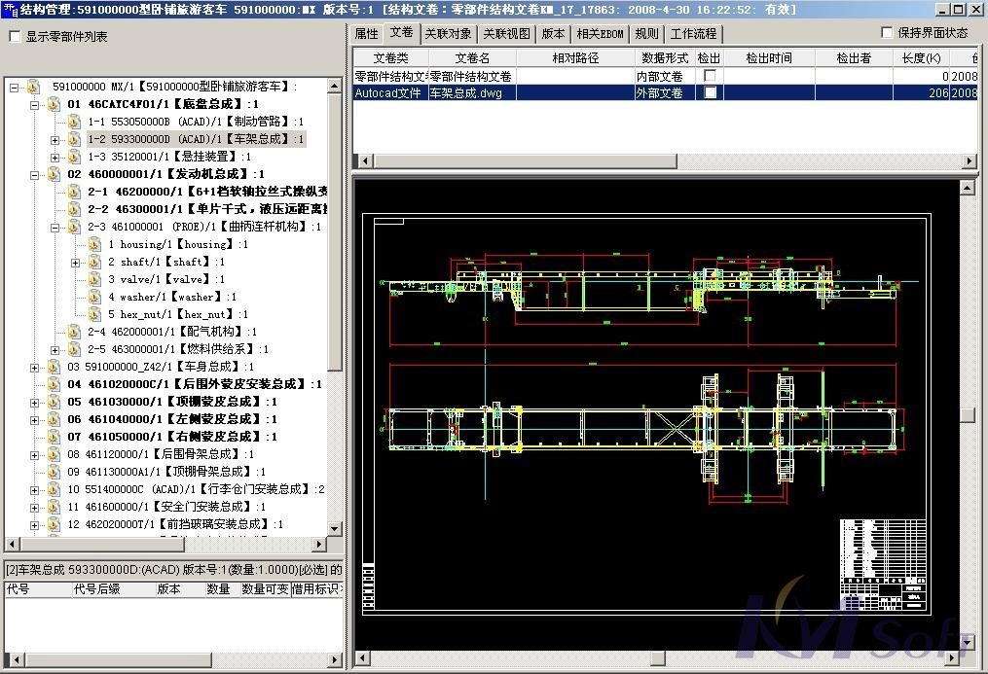Screen dimensions: 988x674
Task: Click the 数据形式 column header
Action: [665, 58]
